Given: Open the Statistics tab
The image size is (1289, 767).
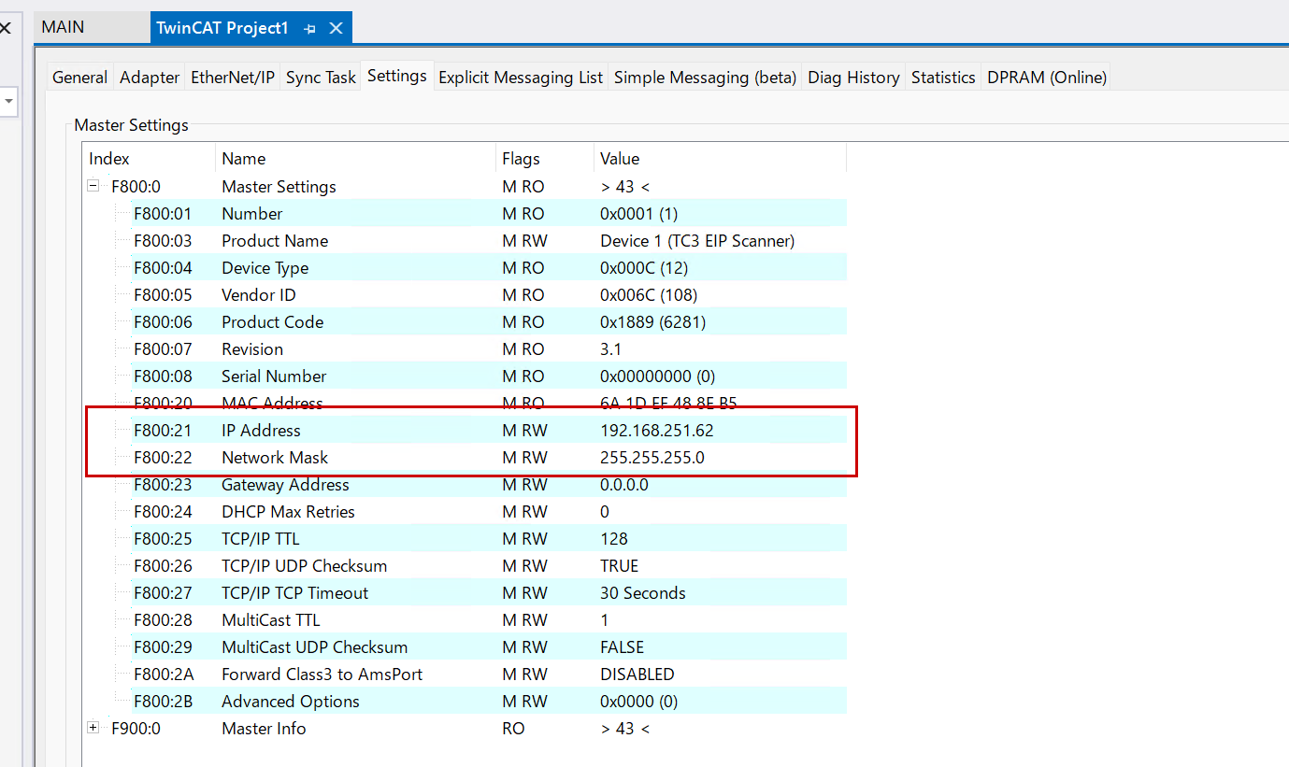Looking at the screenshot, I should pyautogui.click(x=943, y=78).
